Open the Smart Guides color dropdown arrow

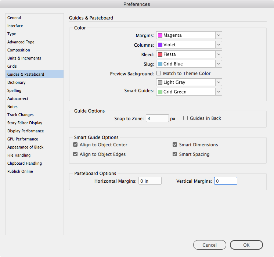[219, 92]
